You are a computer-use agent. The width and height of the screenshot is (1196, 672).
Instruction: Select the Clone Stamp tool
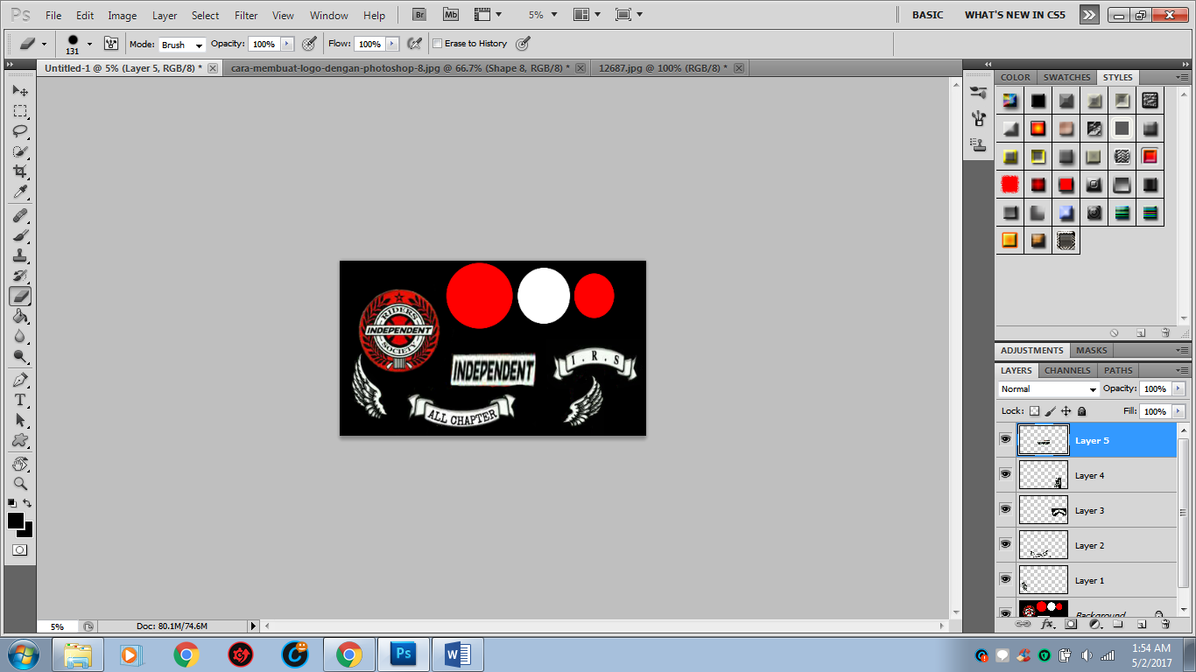click(x=20, y=255)
